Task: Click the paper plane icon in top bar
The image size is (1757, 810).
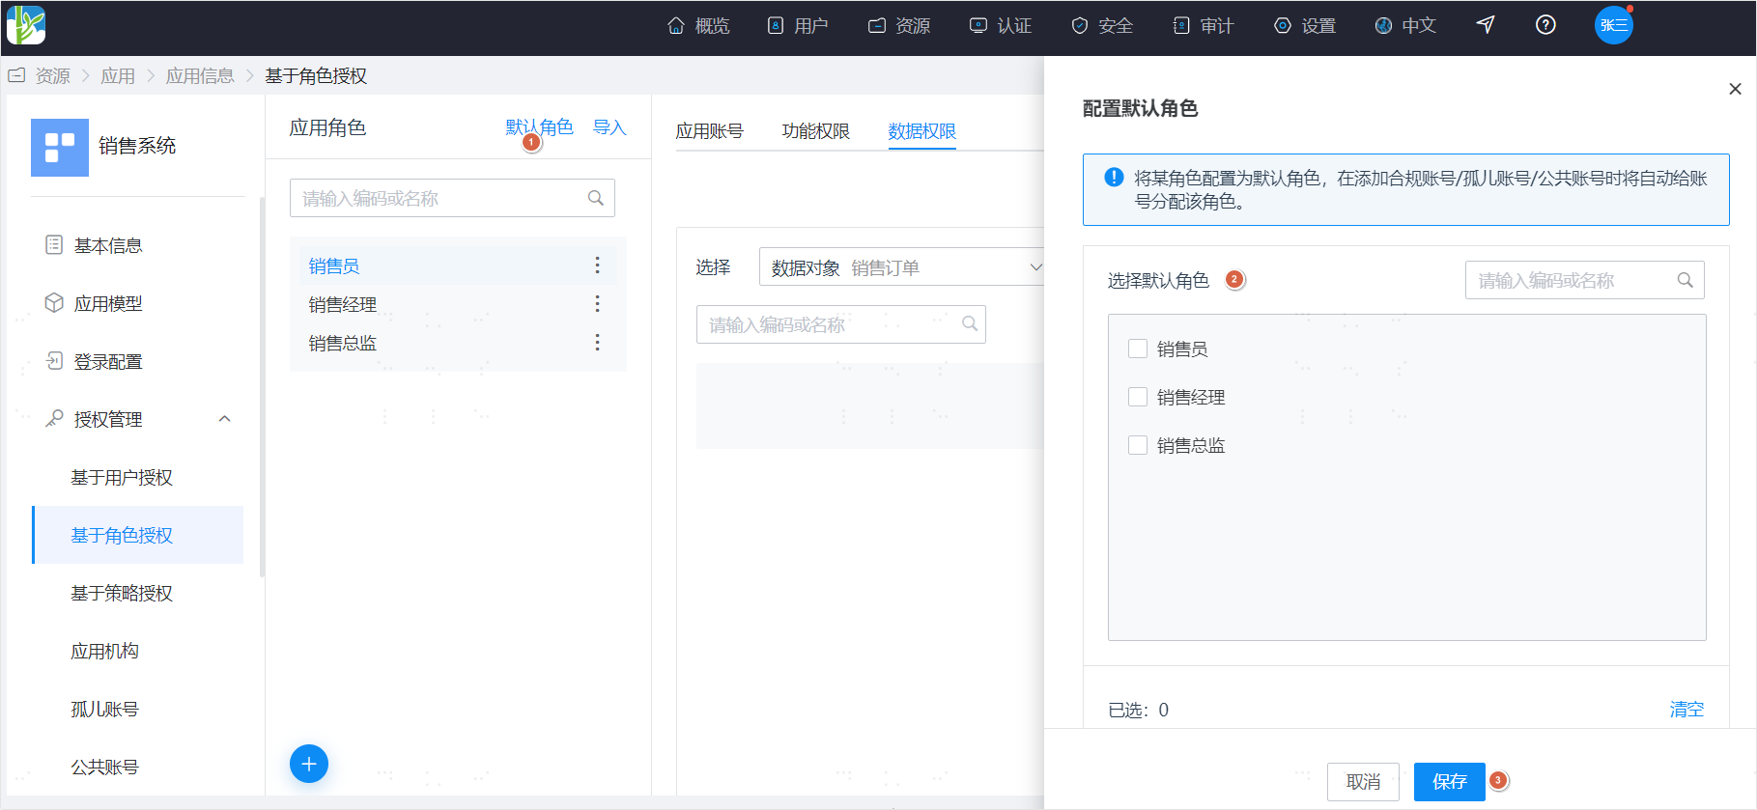Action: pos(1486,25)
